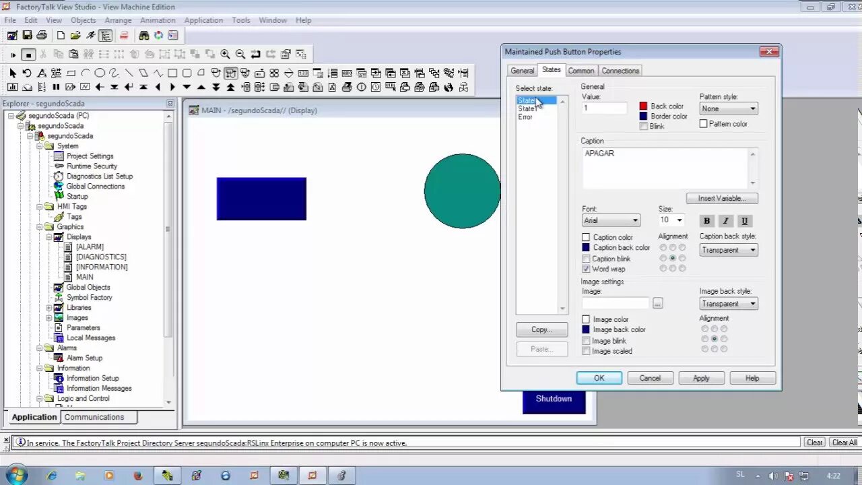Click the bold B caption format icon

tap(707, 221)
